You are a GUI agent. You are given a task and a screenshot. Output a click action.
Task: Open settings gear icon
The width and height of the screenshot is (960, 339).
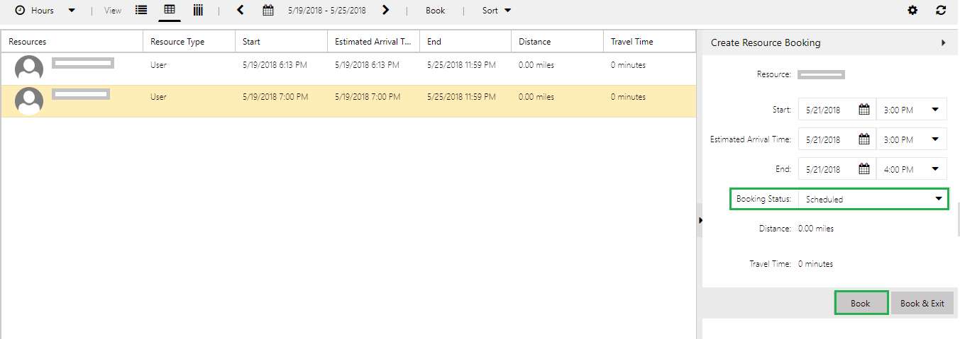[912, 11]
